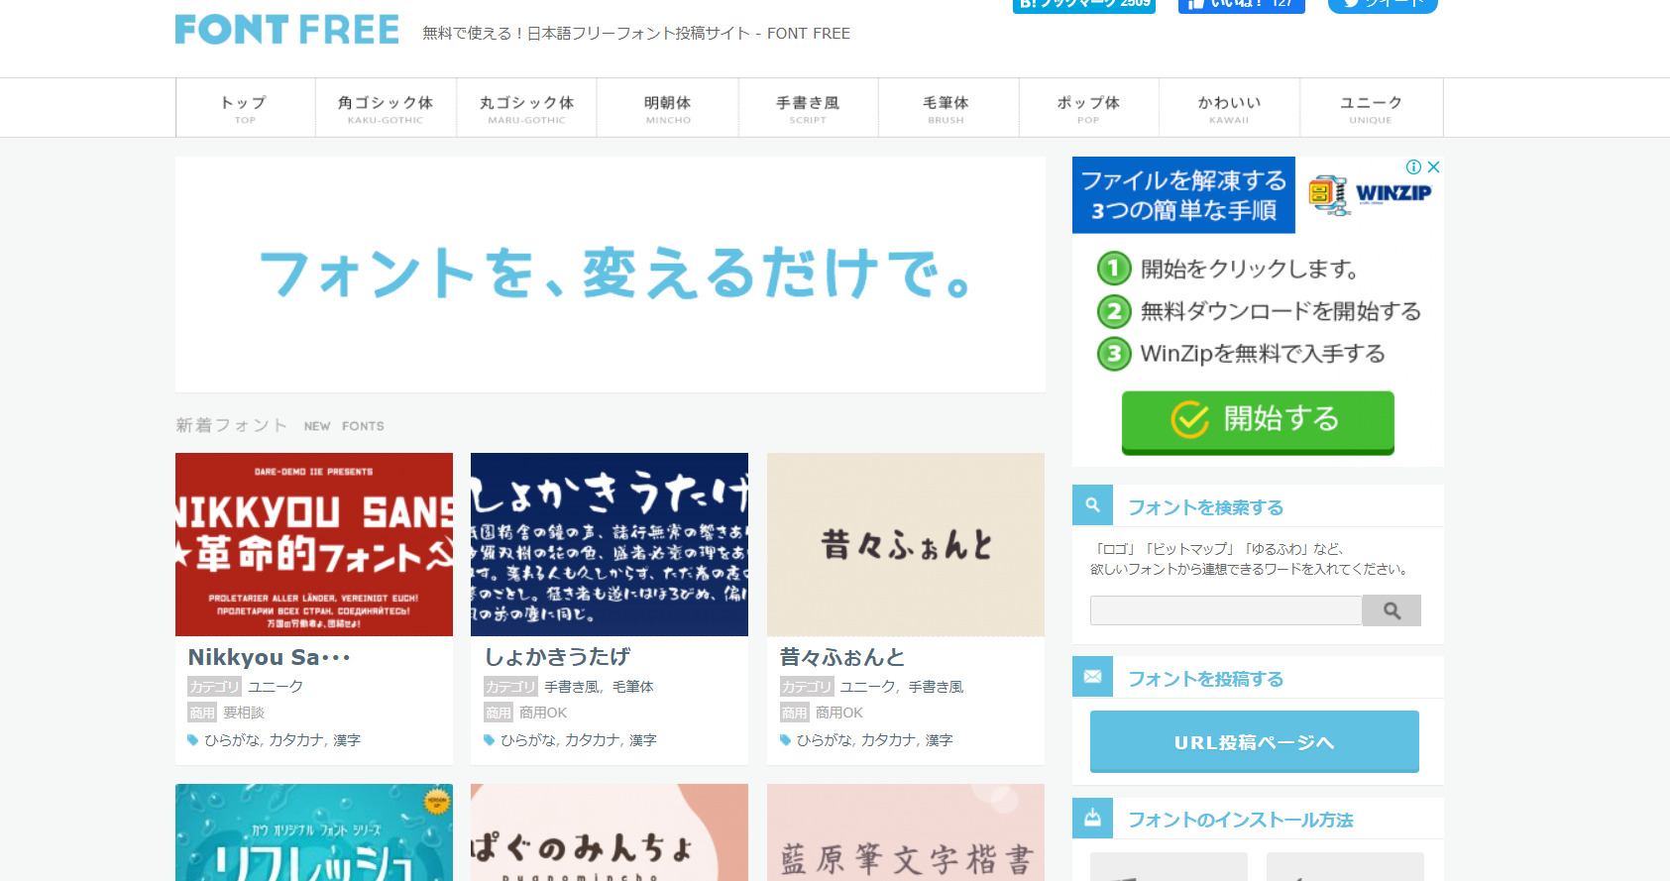Click the フォントを投稿する heading
The image size is (1670, 881).
(1205, 679)
